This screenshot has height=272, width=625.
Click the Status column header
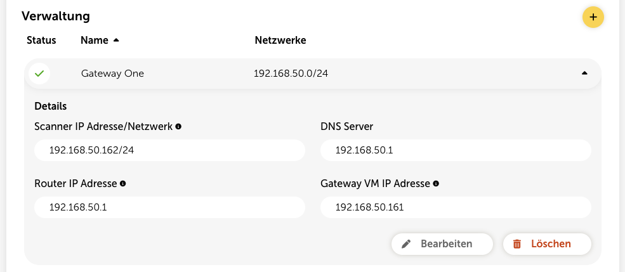(41, 41)
